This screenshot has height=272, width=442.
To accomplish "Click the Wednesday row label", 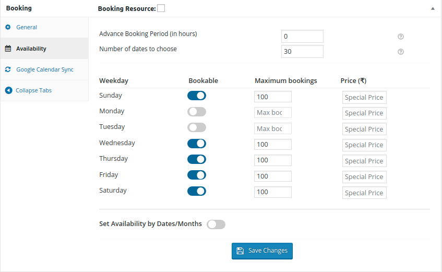I will (x=117, y=143).
